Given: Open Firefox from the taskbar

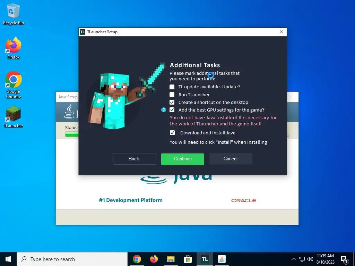Looking at the screenshot, I should point(154,259).
